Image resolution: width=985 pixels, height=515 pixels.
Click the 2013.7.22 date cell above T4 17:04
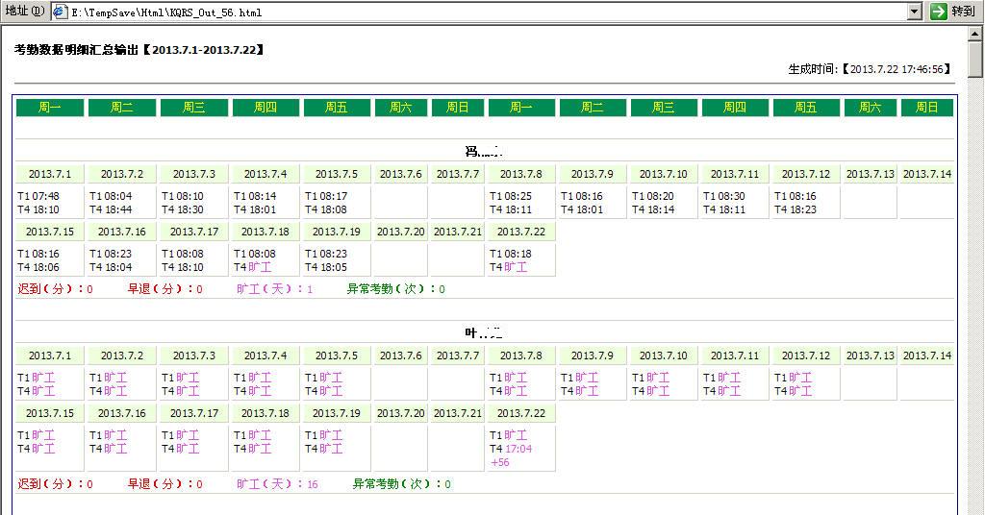[x=520, y=414]
